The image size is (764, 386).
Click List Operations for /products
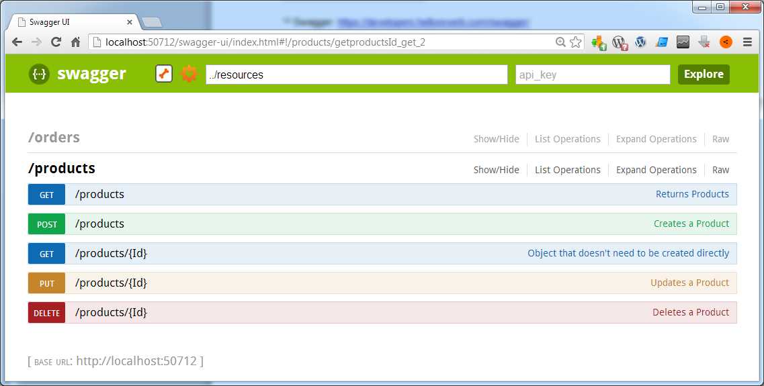coord(568,170)
